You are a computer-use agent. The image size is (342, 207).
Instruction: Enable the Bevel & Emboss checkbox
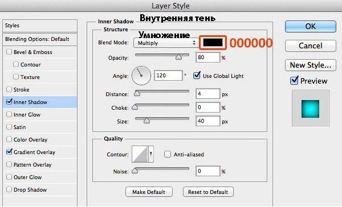click(x=9, y=52)
